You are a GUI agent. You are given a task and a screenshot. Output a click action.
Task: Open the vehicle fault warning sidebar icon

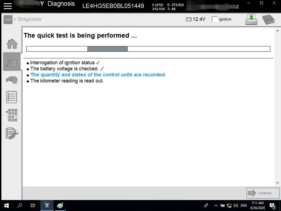12,80
